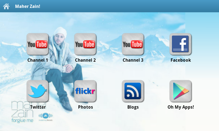Open the flickr Photos icon
The image size is (219, 131).
click(85, 91)
